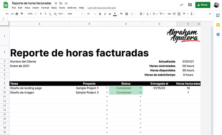Click the Insert chart icon
The image size is (222, 135).
179,14
